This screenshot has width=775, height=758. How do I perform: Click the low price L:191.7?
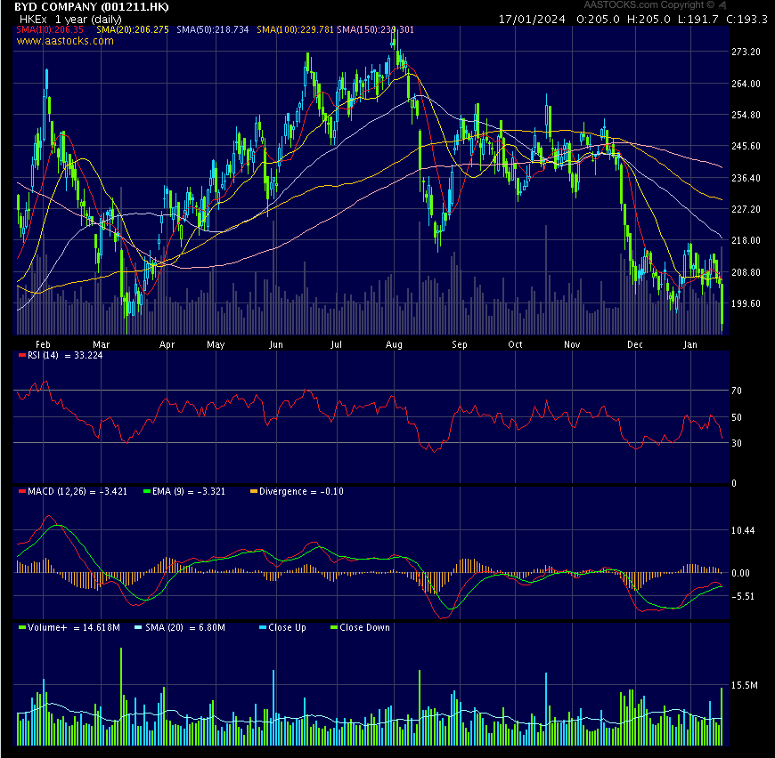coord(697,20)
